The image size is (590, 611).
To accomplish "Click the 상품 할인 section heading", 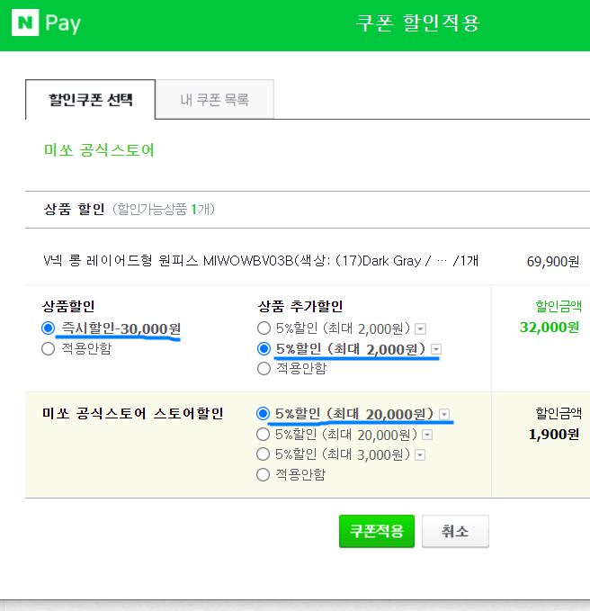I will pyautogui.click(x=74, y=210).
